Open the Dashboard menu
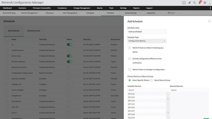The height and width of the screenshot is (119, 212). 7,8
